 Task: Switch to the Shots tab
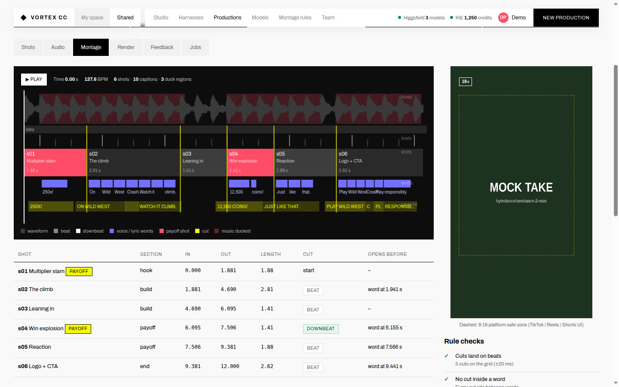point(28,47)
